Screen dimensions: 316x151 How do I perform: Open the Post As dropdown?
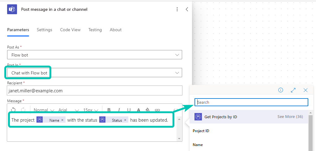click(95, 55)
